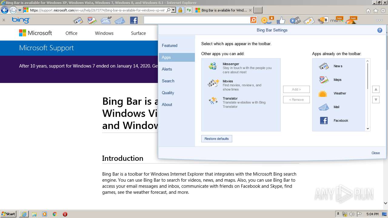Open the Maps app in Bing Bar toolbar
The width and height of the screenshot is (388, 218).
pos(92,20)
